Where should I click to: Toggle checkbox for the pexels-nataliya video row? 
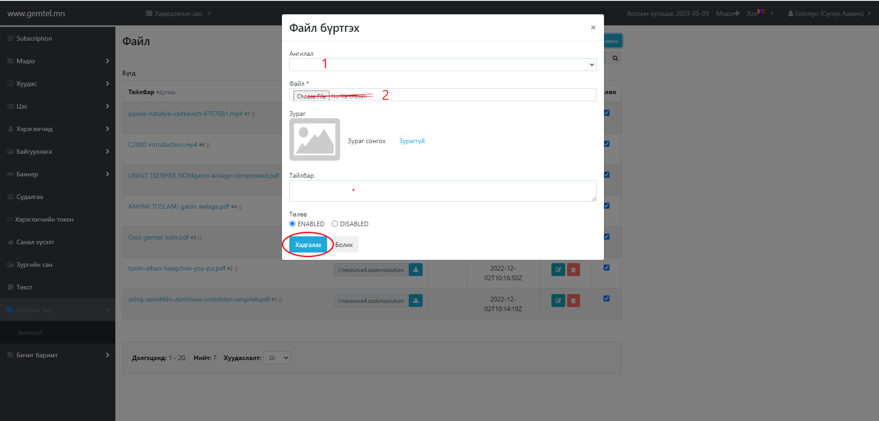click(x=606, y=113)
